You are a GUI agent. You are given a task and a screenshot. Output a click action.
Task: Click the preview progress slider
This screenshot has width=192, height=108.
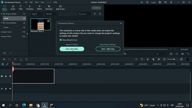pos(146,49)
